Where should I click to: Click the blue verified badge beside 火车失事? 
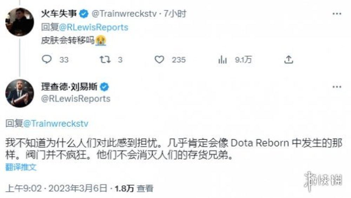coord(84,14)
